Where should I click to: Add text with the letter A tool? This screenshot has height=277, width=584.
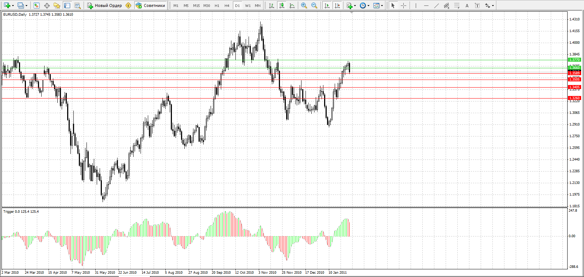(467, 5)
